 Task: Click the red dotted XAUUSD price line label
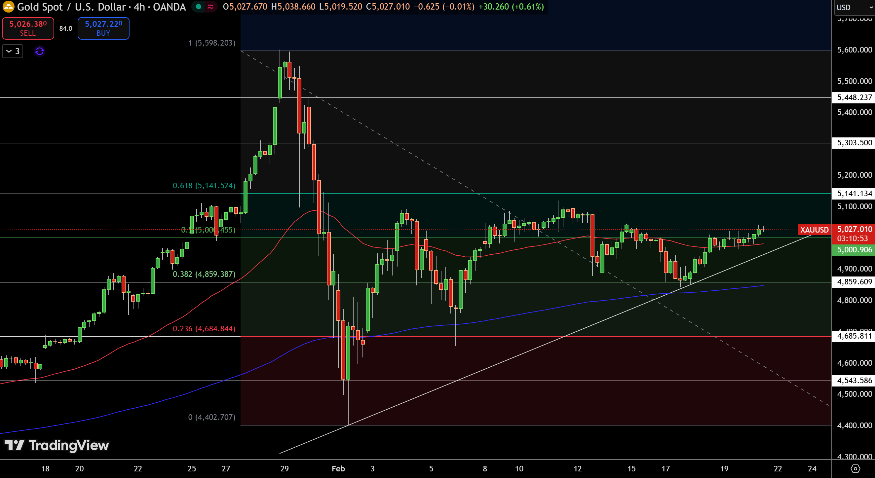[814, 230]
